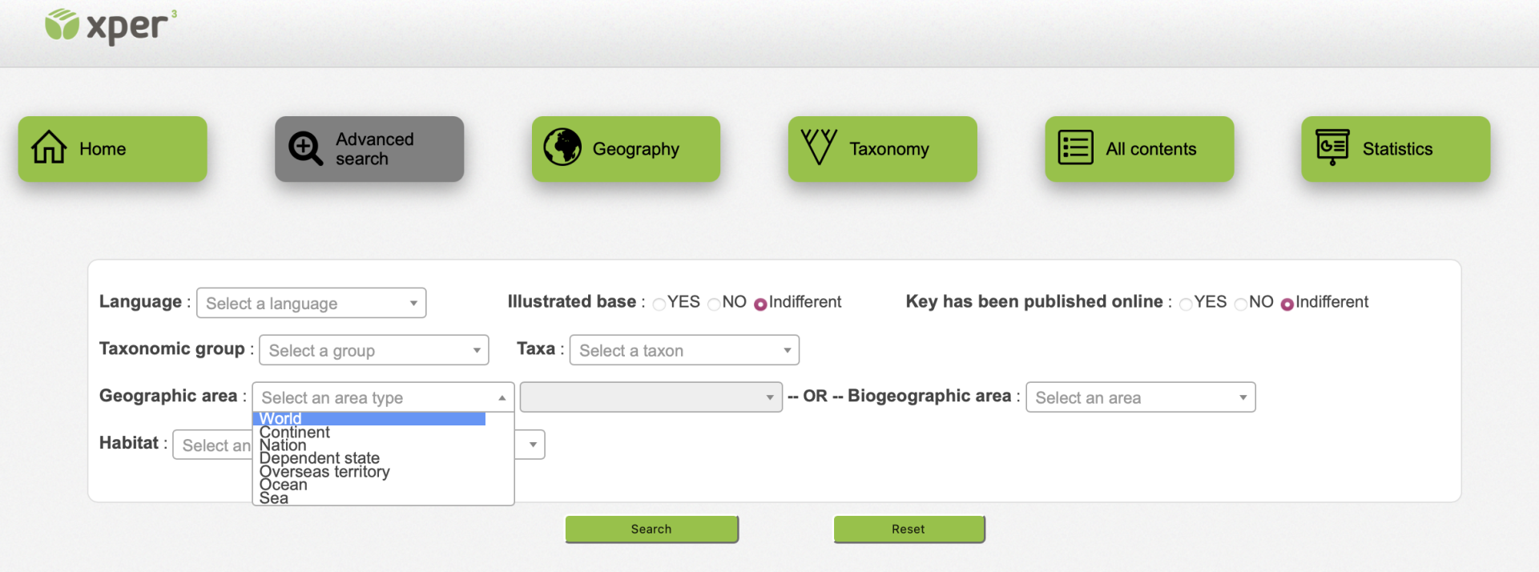
Task: Click the Statistics presentation board icon
Action: pos(1332,147)
